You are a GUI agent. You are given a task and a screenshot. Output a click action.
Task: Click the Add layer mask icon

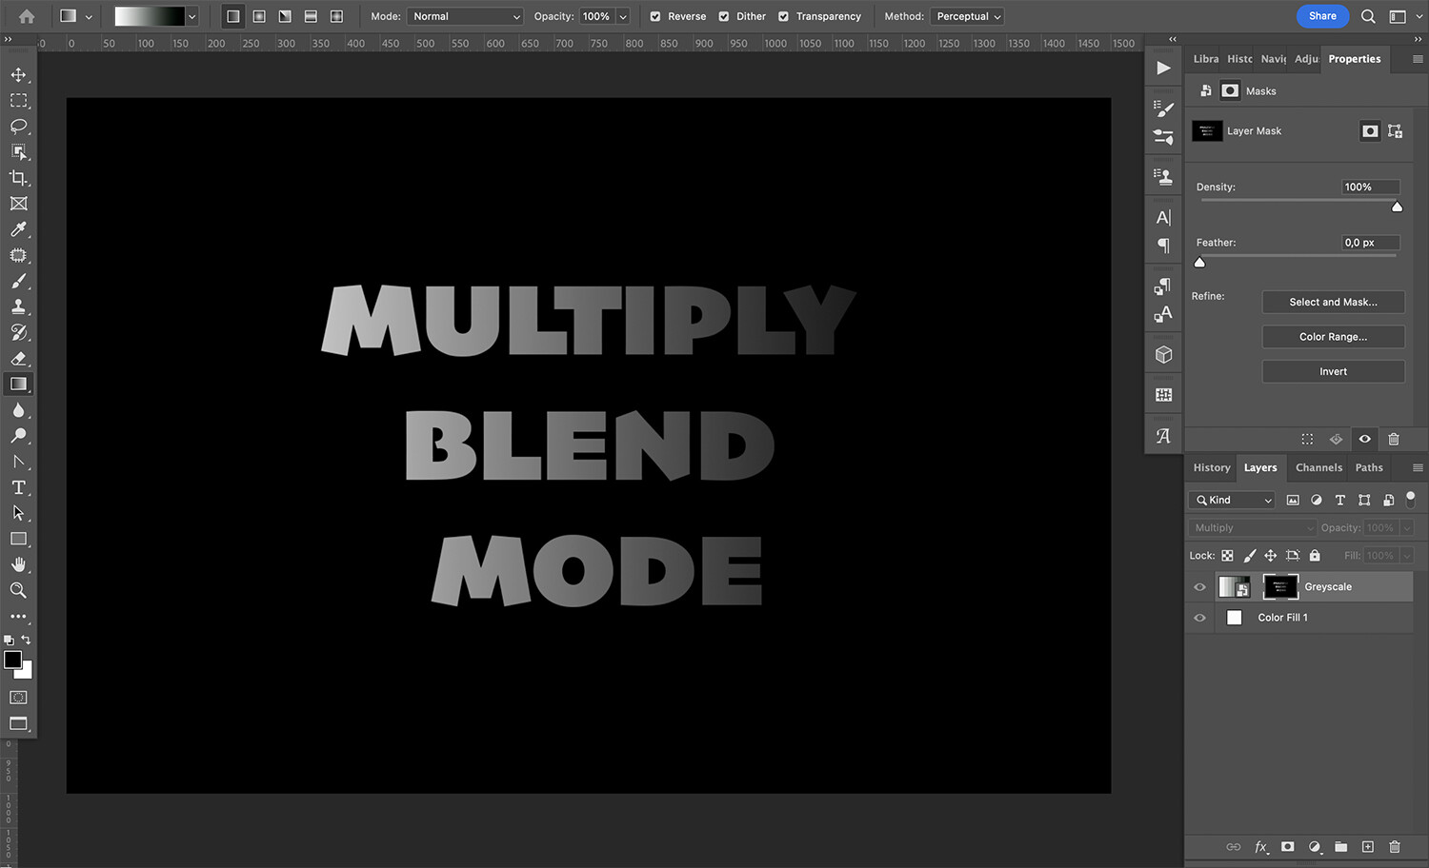click(1287, 847)
